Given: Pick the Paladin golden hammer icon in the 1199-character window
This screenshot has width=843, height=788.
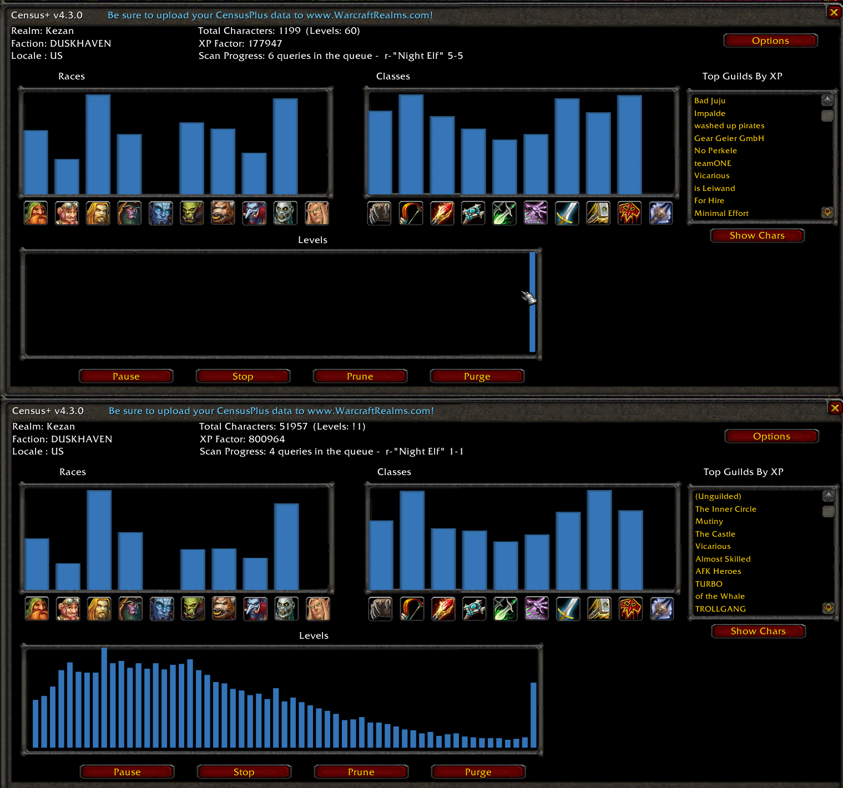Looking at the screenshot, I should [598, 213].
